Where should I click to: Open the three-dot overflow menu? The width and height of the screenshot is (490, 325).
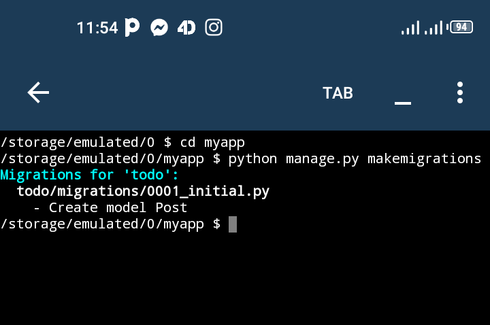tap(459, 92)
